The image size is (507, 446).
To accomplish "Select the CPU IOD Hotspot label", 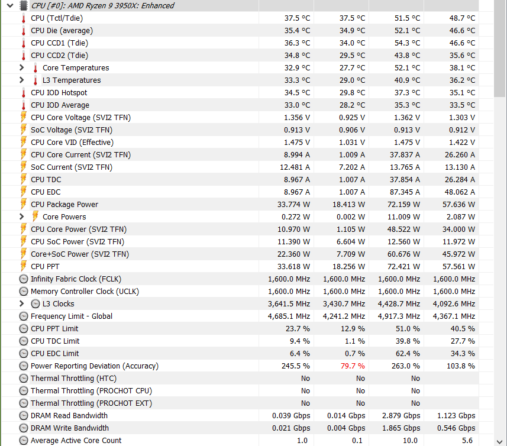I will [x=59, y=93].
